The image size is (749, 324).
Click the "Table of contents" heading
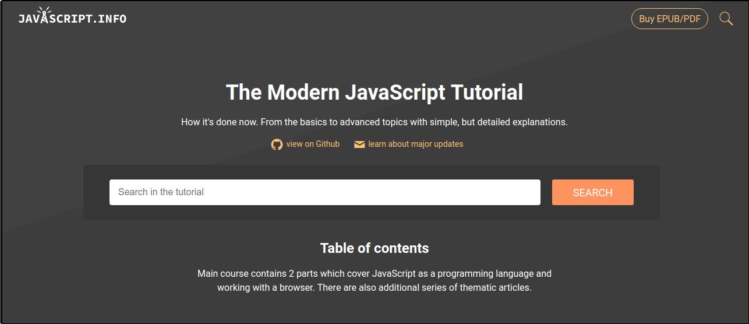[x=374, y=248]
